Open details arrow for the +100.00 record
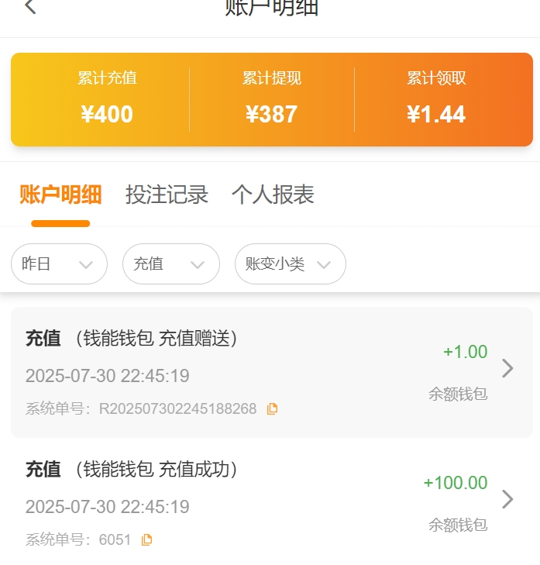Screen dimensions: 540x565 [x=507, y=499]
